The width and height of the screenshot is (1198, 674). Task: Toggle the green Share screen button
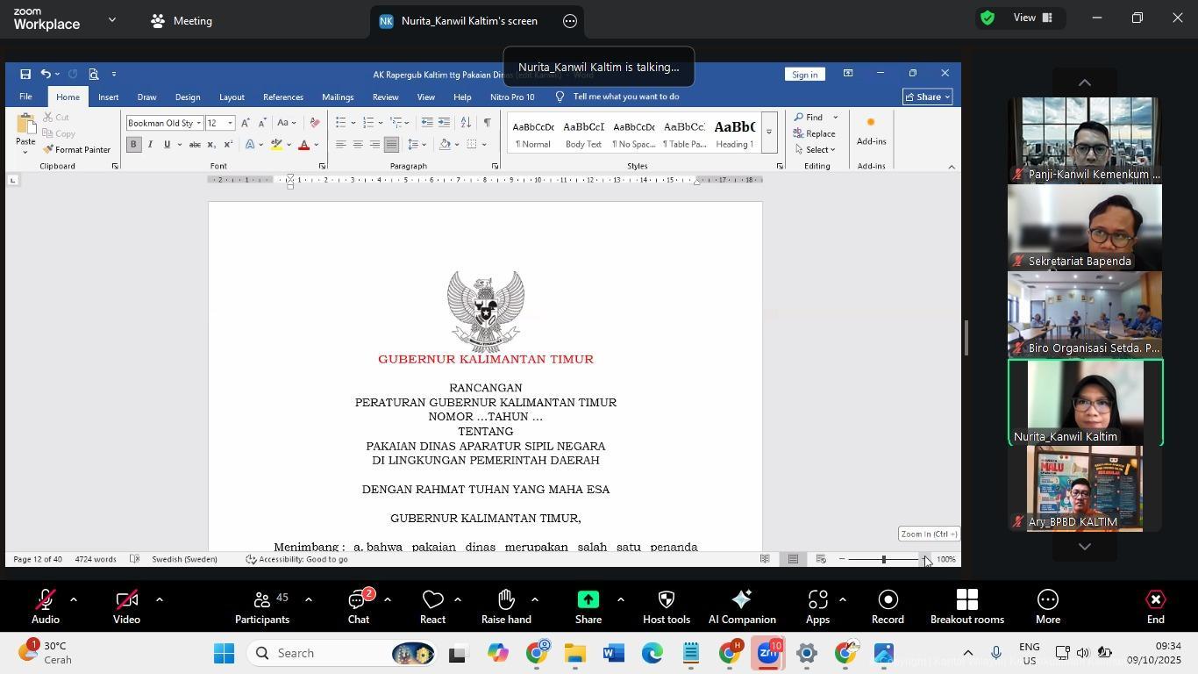(x=588, y=607)
